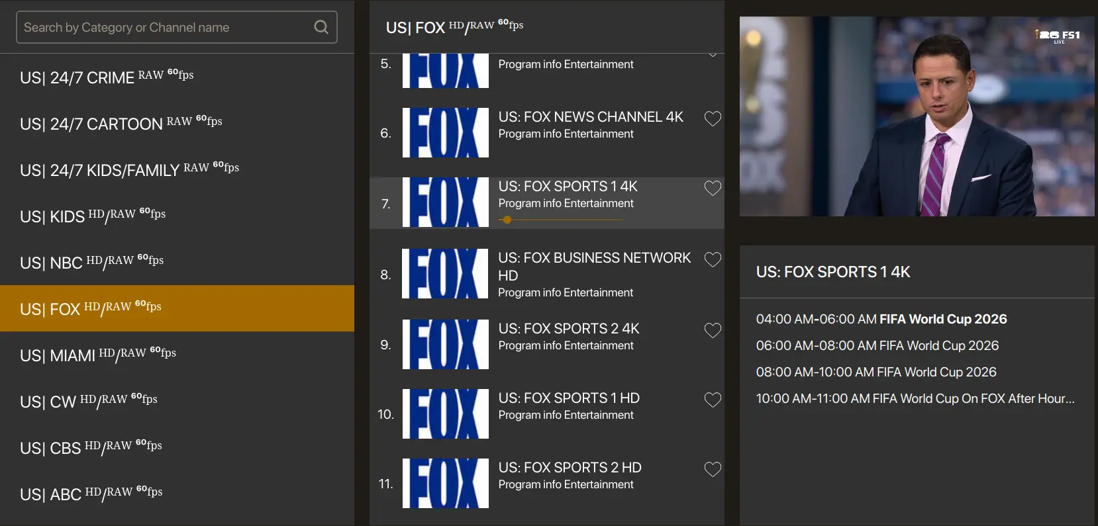Click Program info Entertainment under FOX SPORTS 2 HD
Viewport: 1098px width, 526px height.
[566, 484]
